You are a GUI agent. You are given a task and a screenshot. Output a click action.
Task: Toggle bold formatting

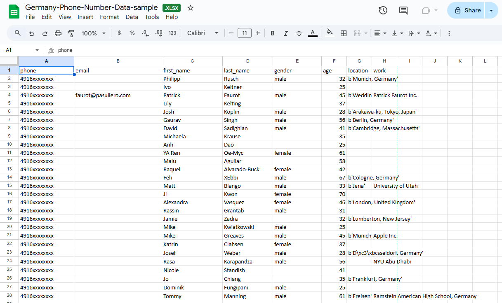click(x=273, y=33)
